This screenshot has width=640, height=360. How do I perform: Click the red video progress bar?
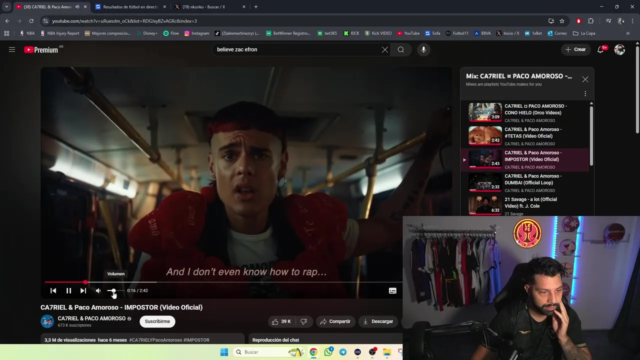(65, 282)
